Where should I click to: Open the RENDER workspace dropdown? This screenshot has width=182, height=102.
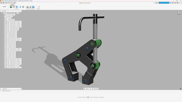5,7
